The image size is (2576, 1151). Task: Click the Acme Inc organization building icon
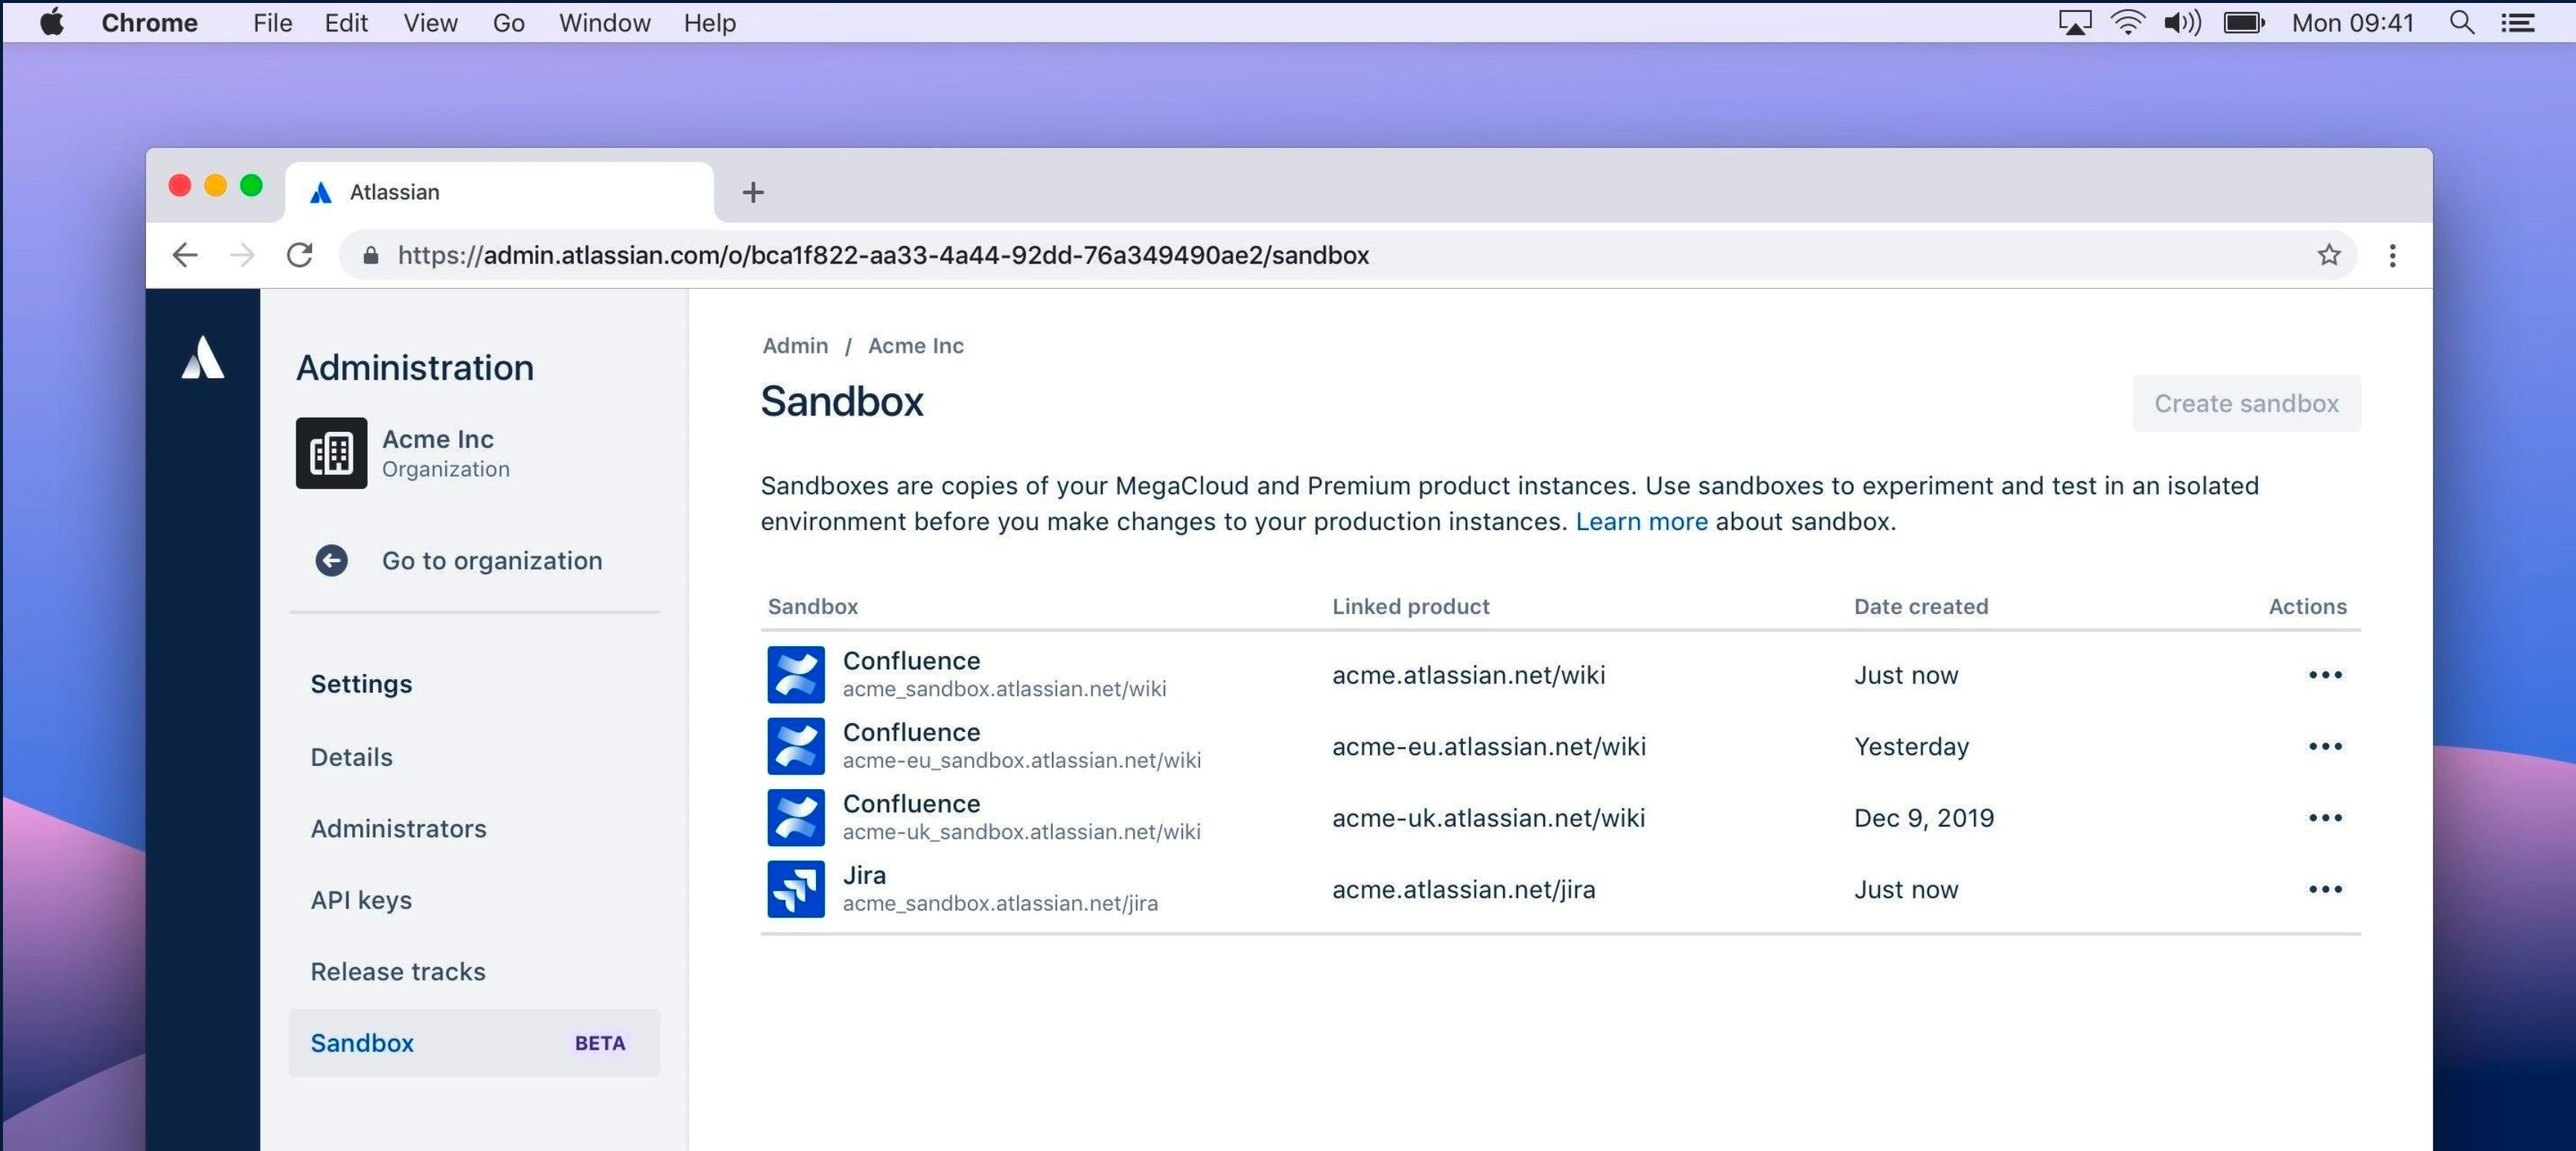[x=331, y=453]
